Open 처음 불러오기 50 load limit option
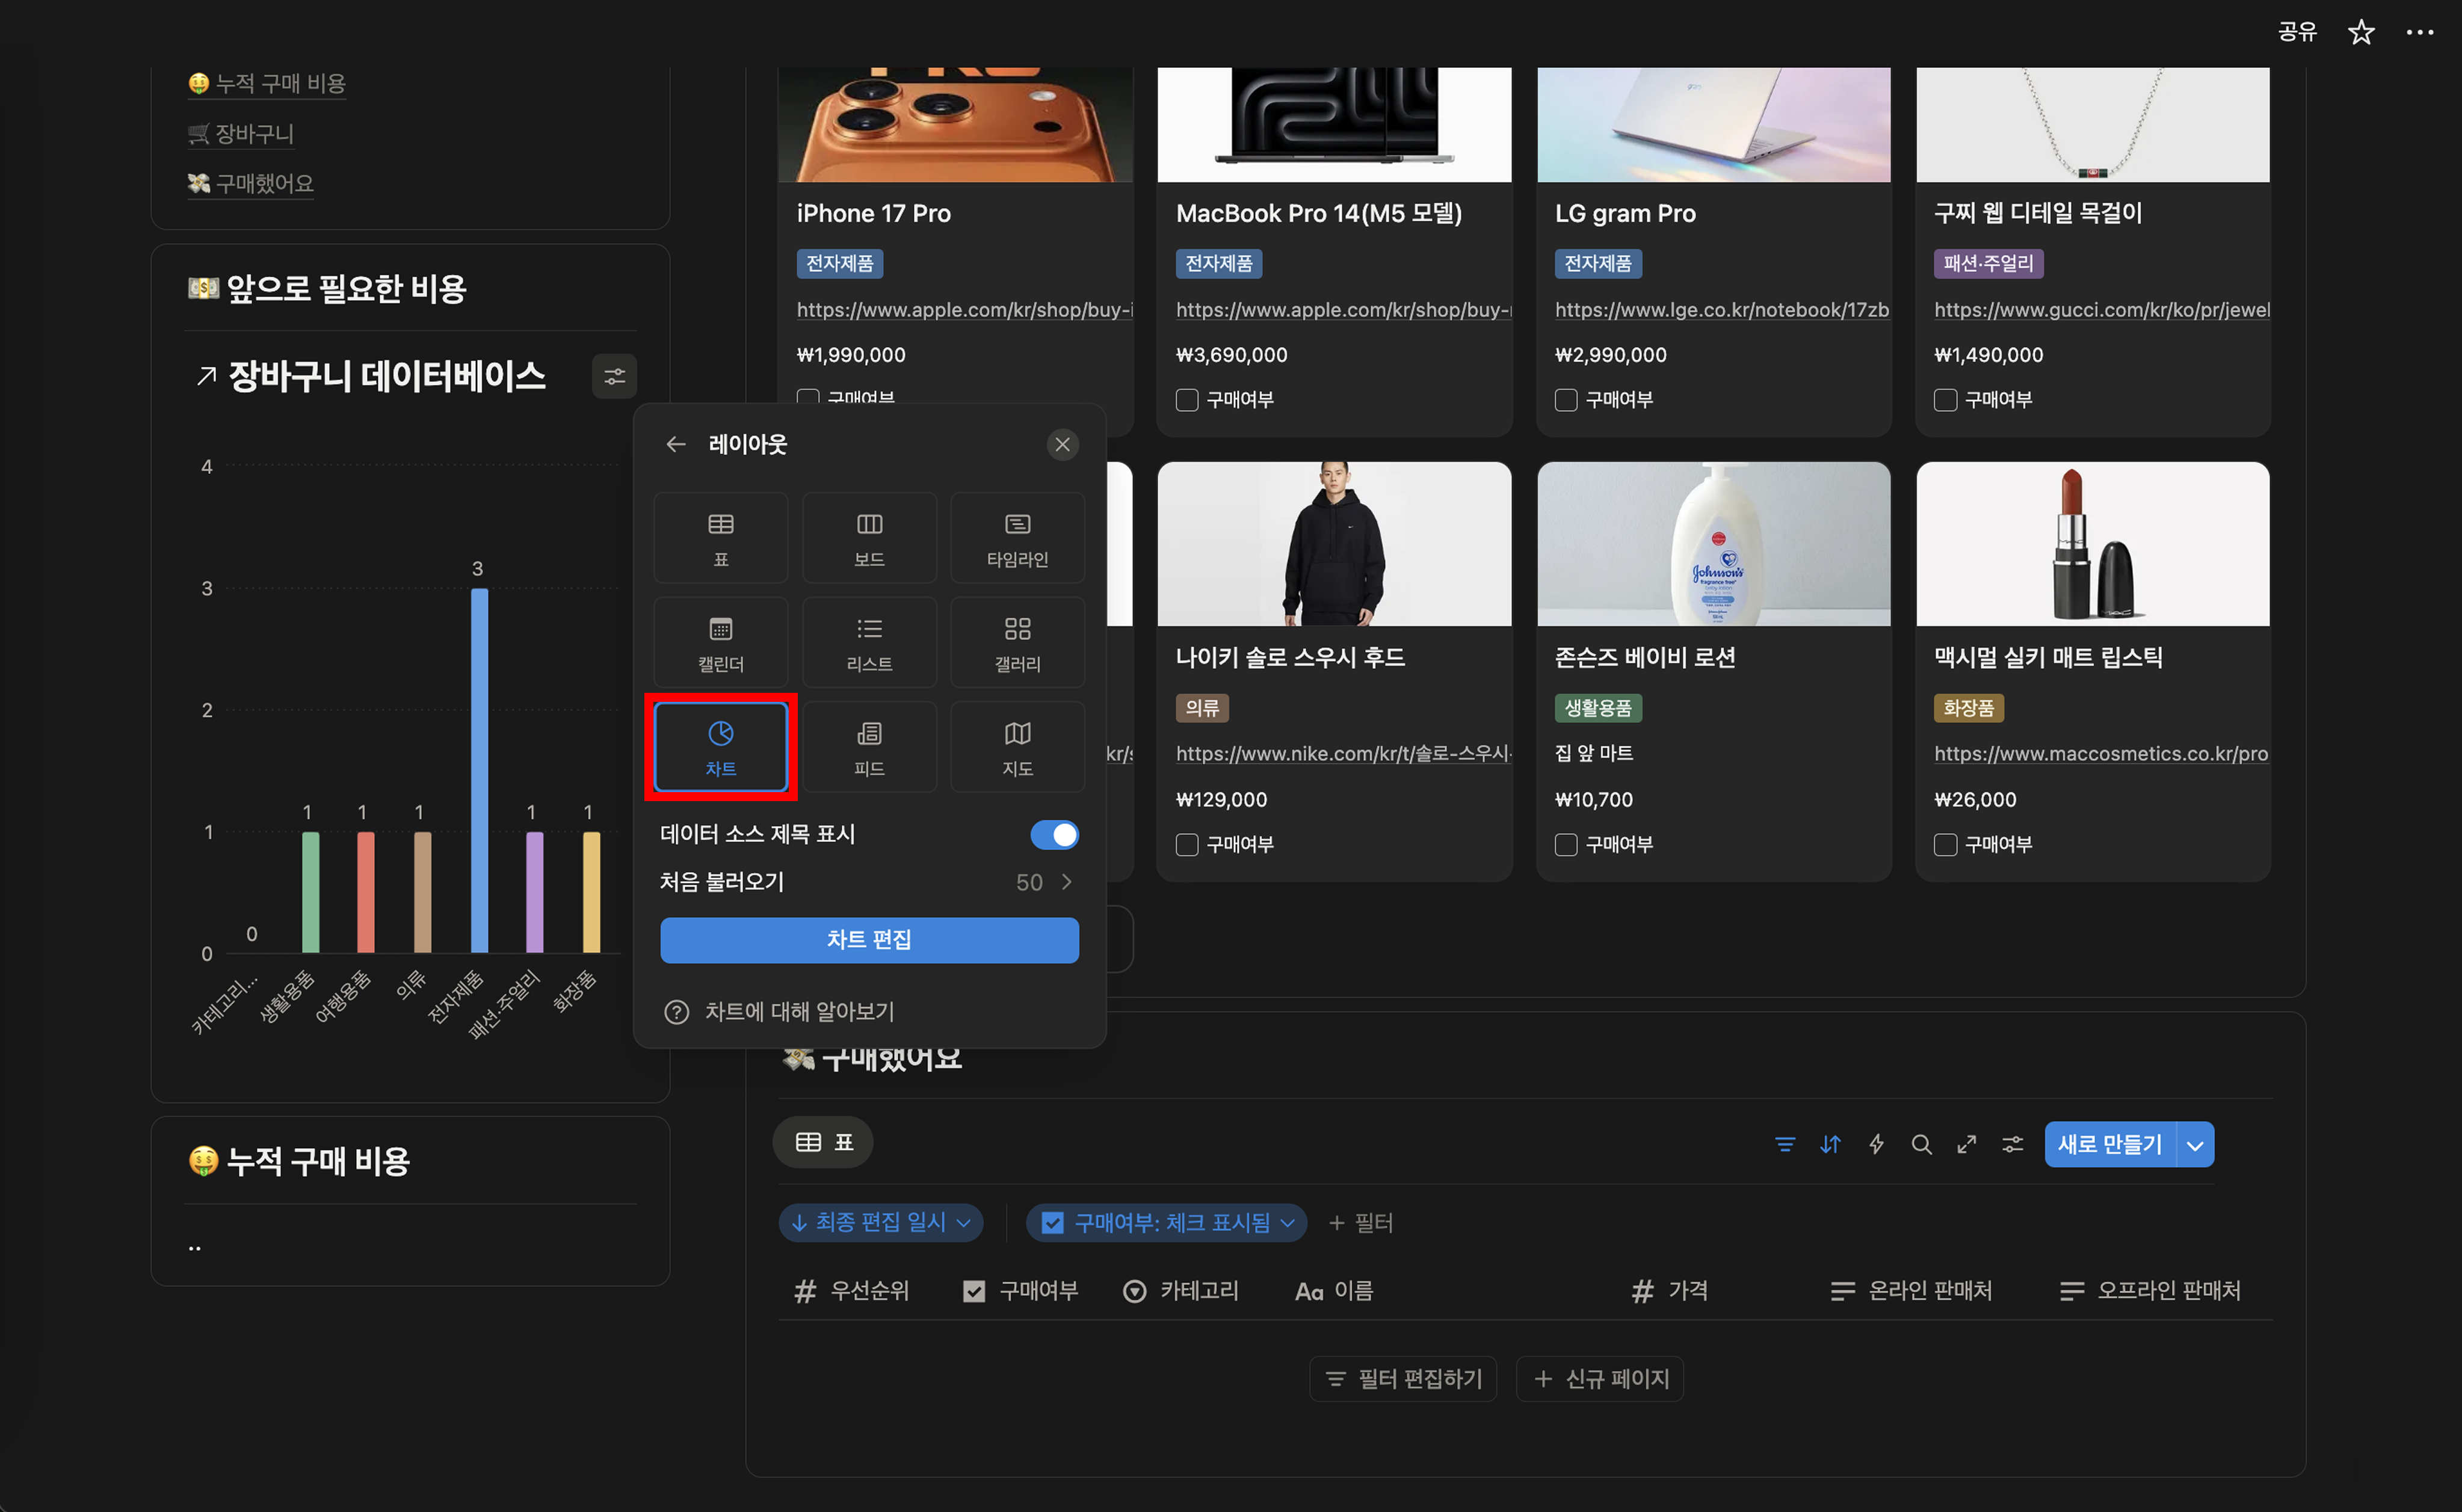2462x1512 pixels. [x=1043, y=882]
